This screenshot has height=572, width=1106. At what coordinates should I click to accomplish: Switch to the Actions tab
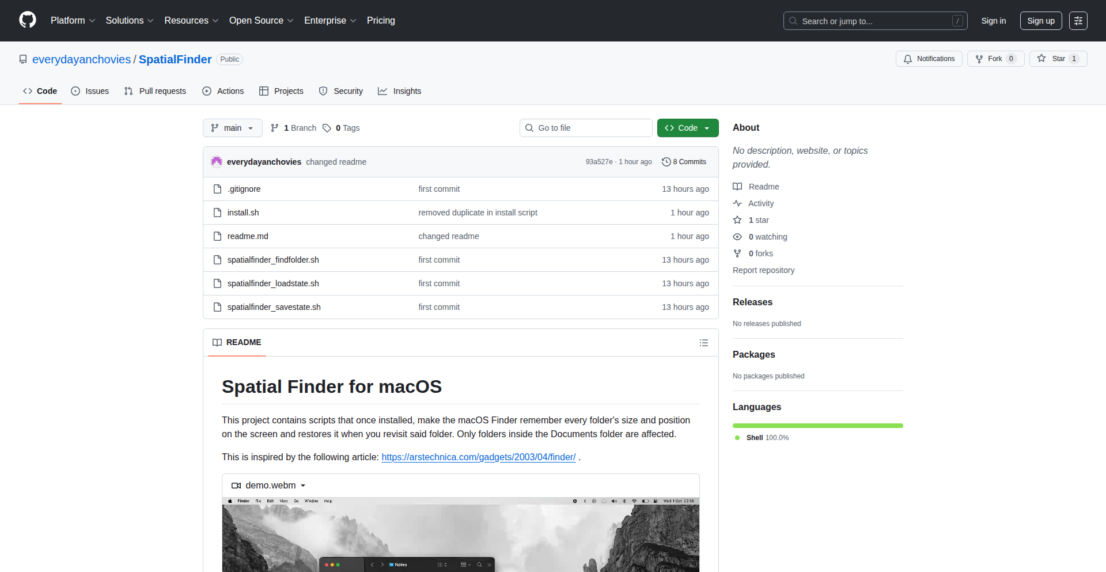(224, 91)
